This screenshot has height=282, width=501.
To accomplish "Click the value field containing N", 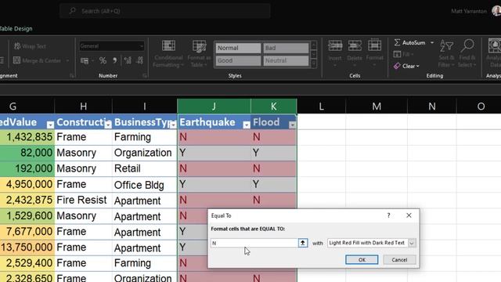I will 254,243.
